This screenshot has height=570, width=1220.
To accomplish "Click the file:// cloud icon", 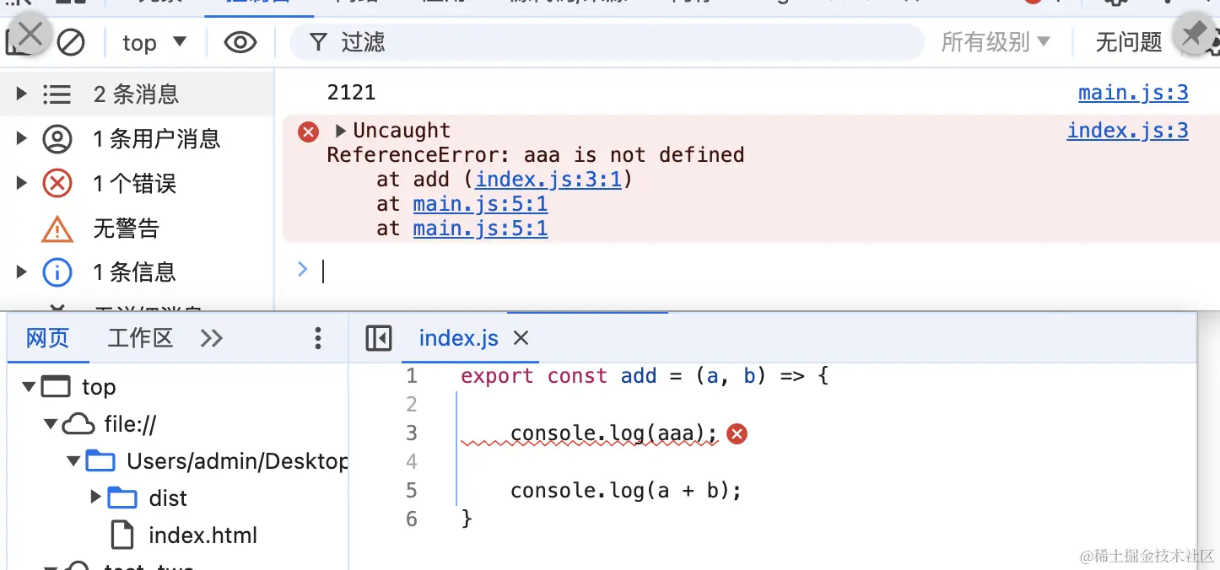I will pos(78,424).
